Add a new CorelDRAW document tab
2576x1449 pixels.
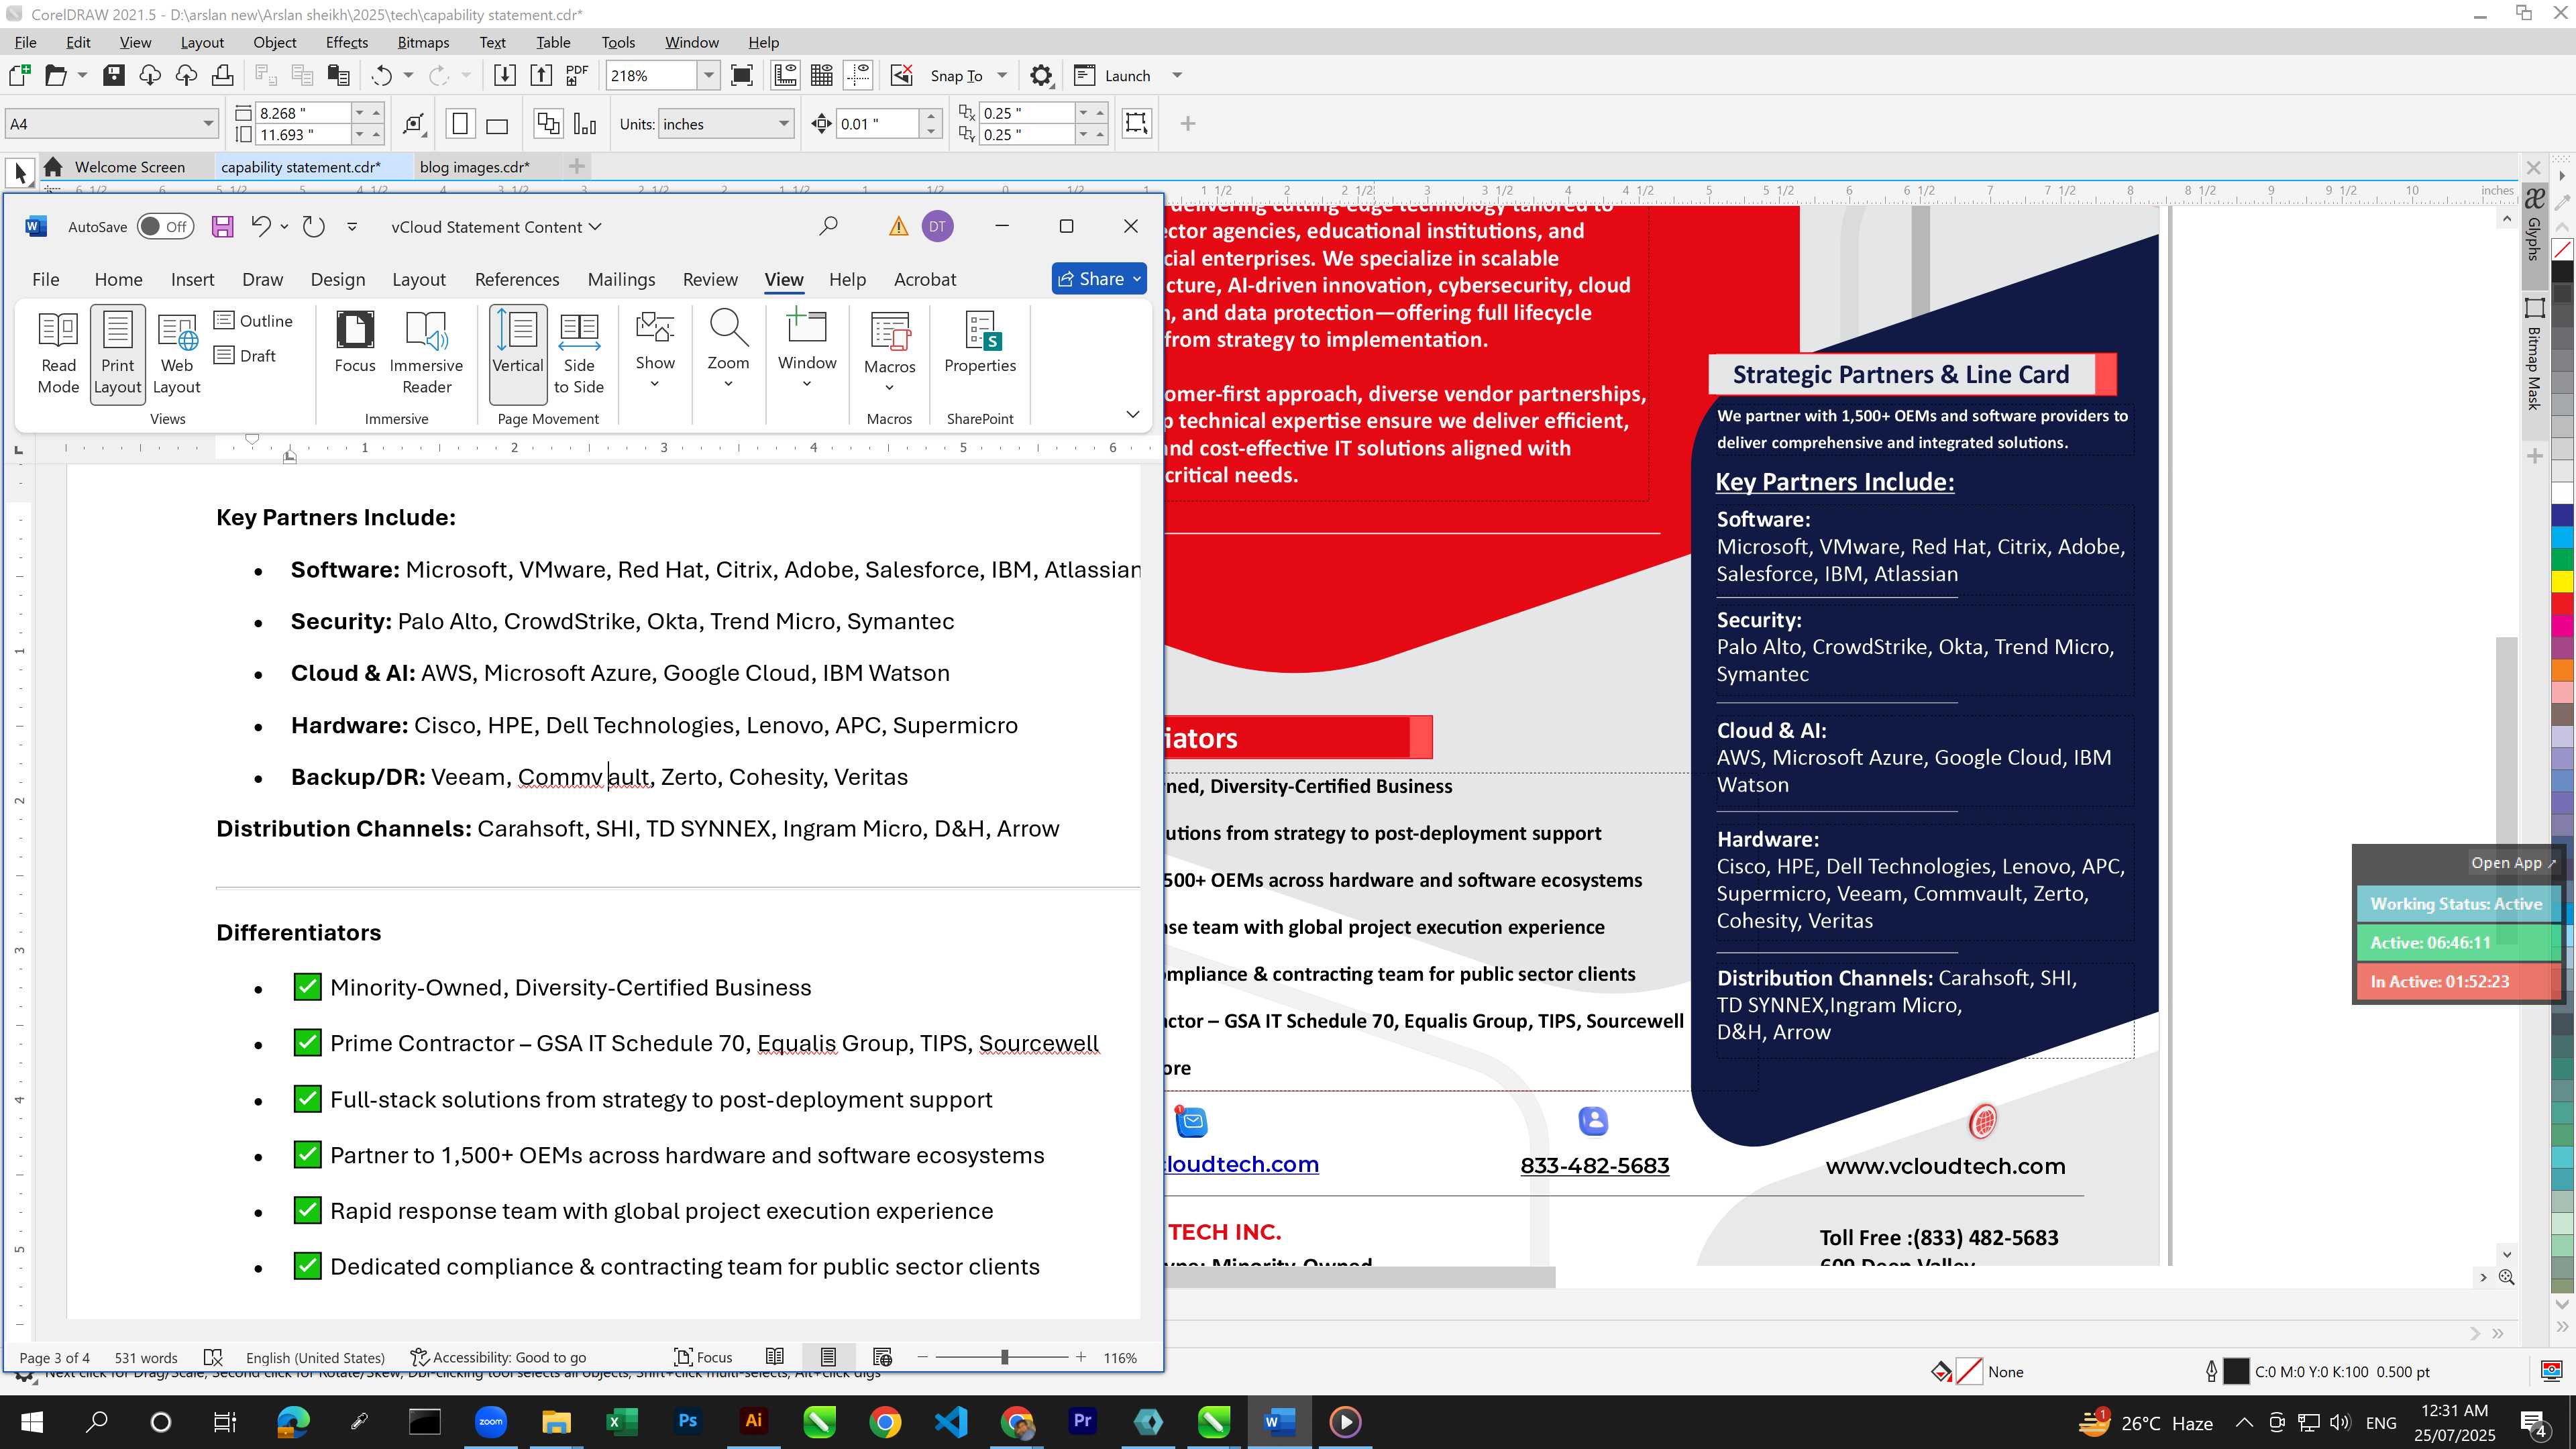[577, 166]
